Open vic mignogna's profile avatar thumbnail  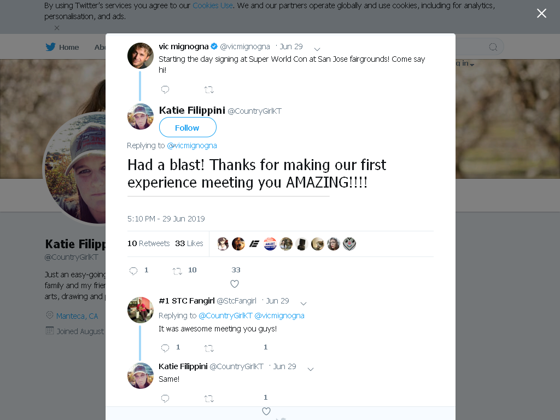[141, 56]
